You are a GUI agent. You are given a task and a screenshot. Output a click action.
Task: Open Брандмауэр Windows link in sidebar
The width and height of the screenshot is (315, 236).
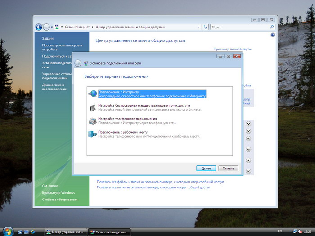(x=58, y=193)
